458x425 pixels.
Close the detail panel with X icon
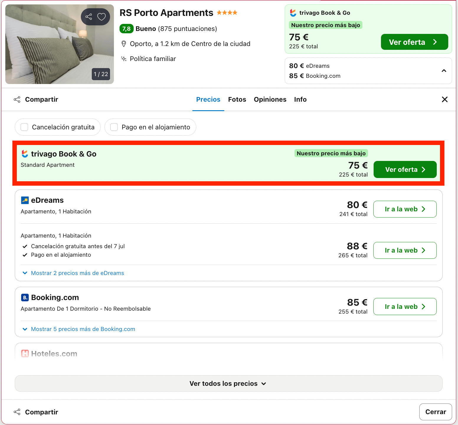click(x=445, y=99)
